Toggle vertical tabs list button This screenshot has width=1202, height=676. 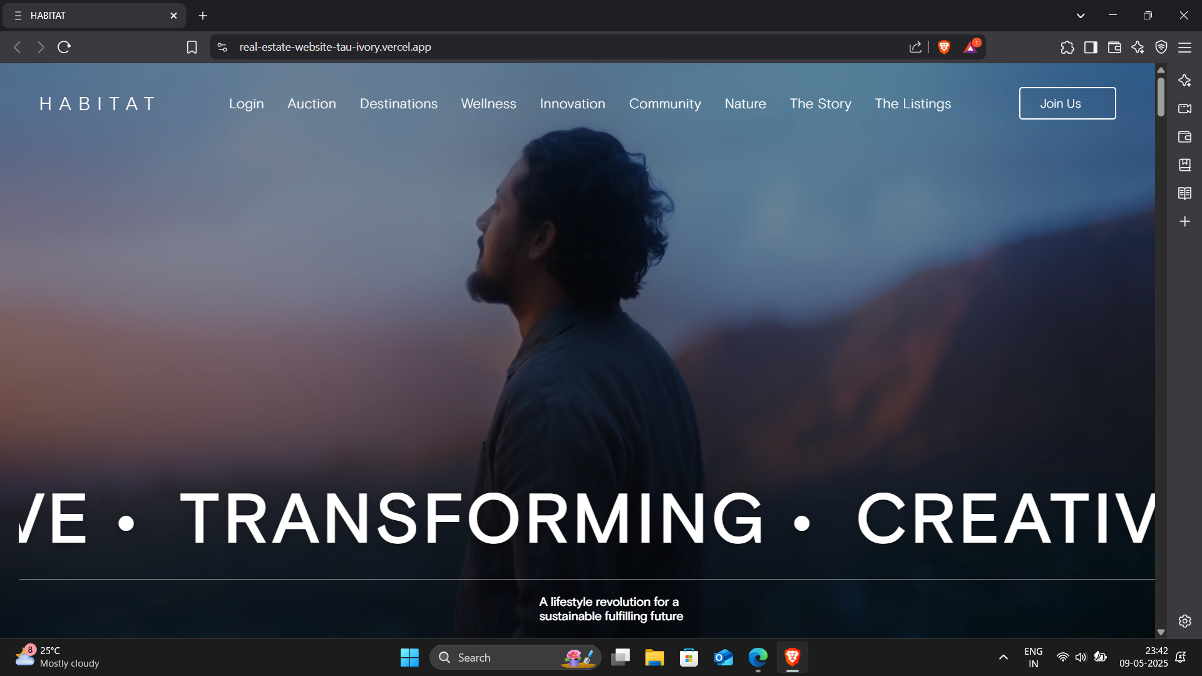click(18, 16)
